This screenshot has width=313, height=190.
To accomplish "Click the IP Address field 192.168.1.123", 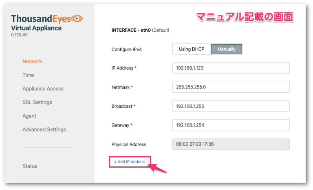I will 231,68.
